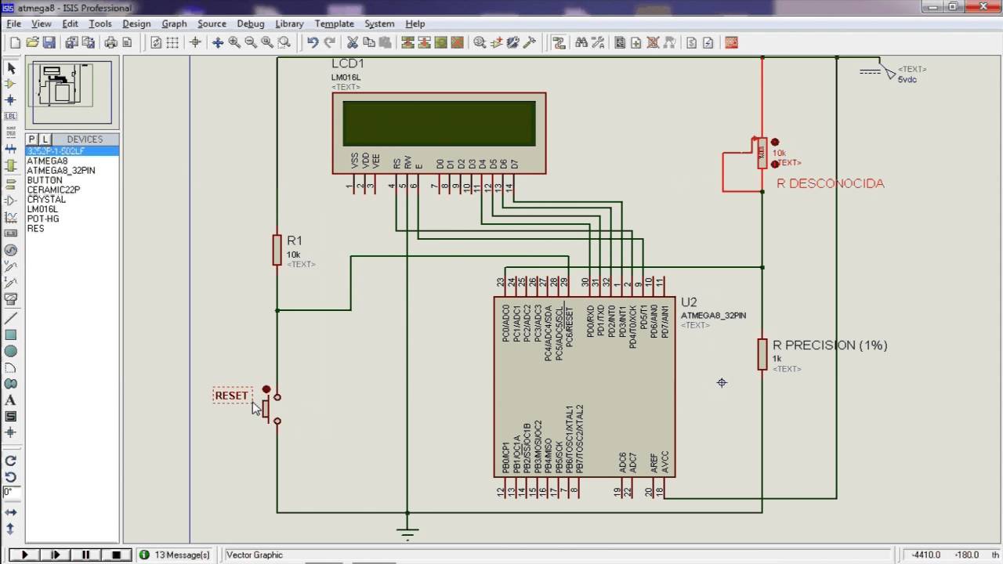Viewport: 1003px width, 564px height.
Task: Select BUTTON in the devices list
Action: [45, 180]
